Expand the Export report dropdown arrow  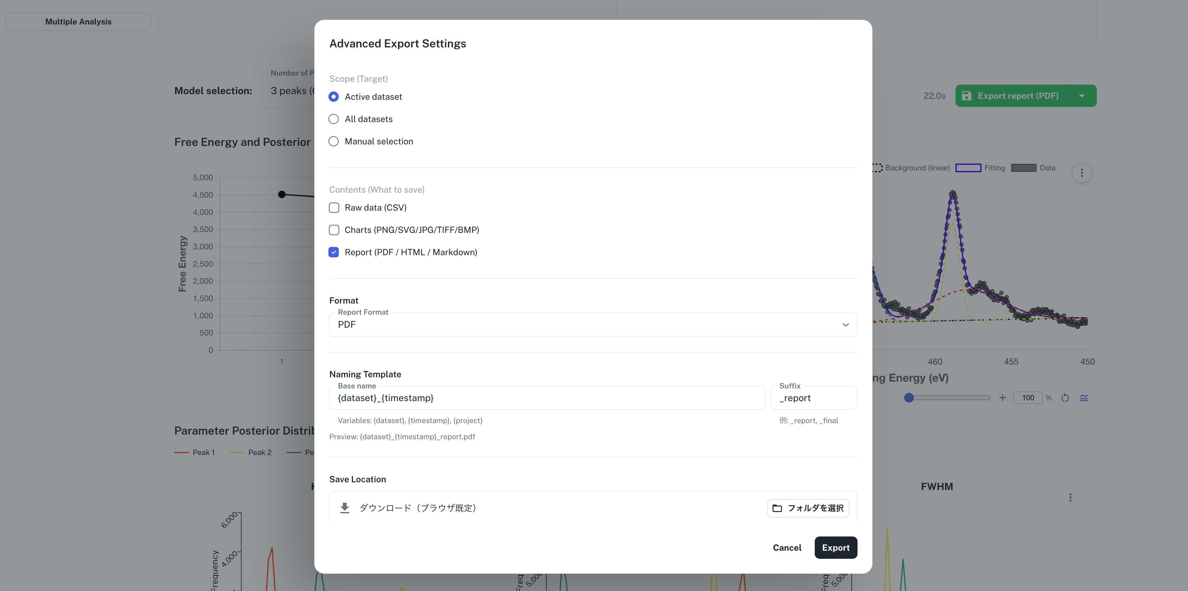1082,96
